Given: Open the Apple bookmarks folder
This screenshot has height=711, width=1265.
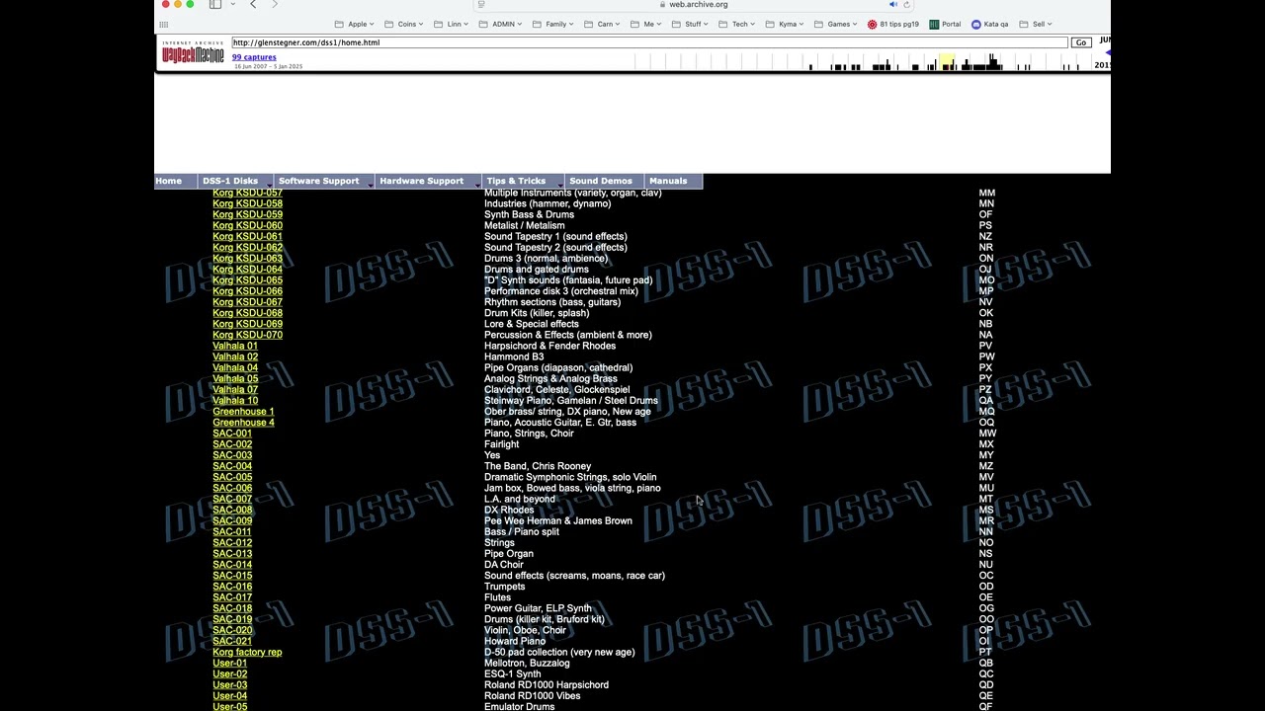Looking at the screenshot, I should coord(355,24).
